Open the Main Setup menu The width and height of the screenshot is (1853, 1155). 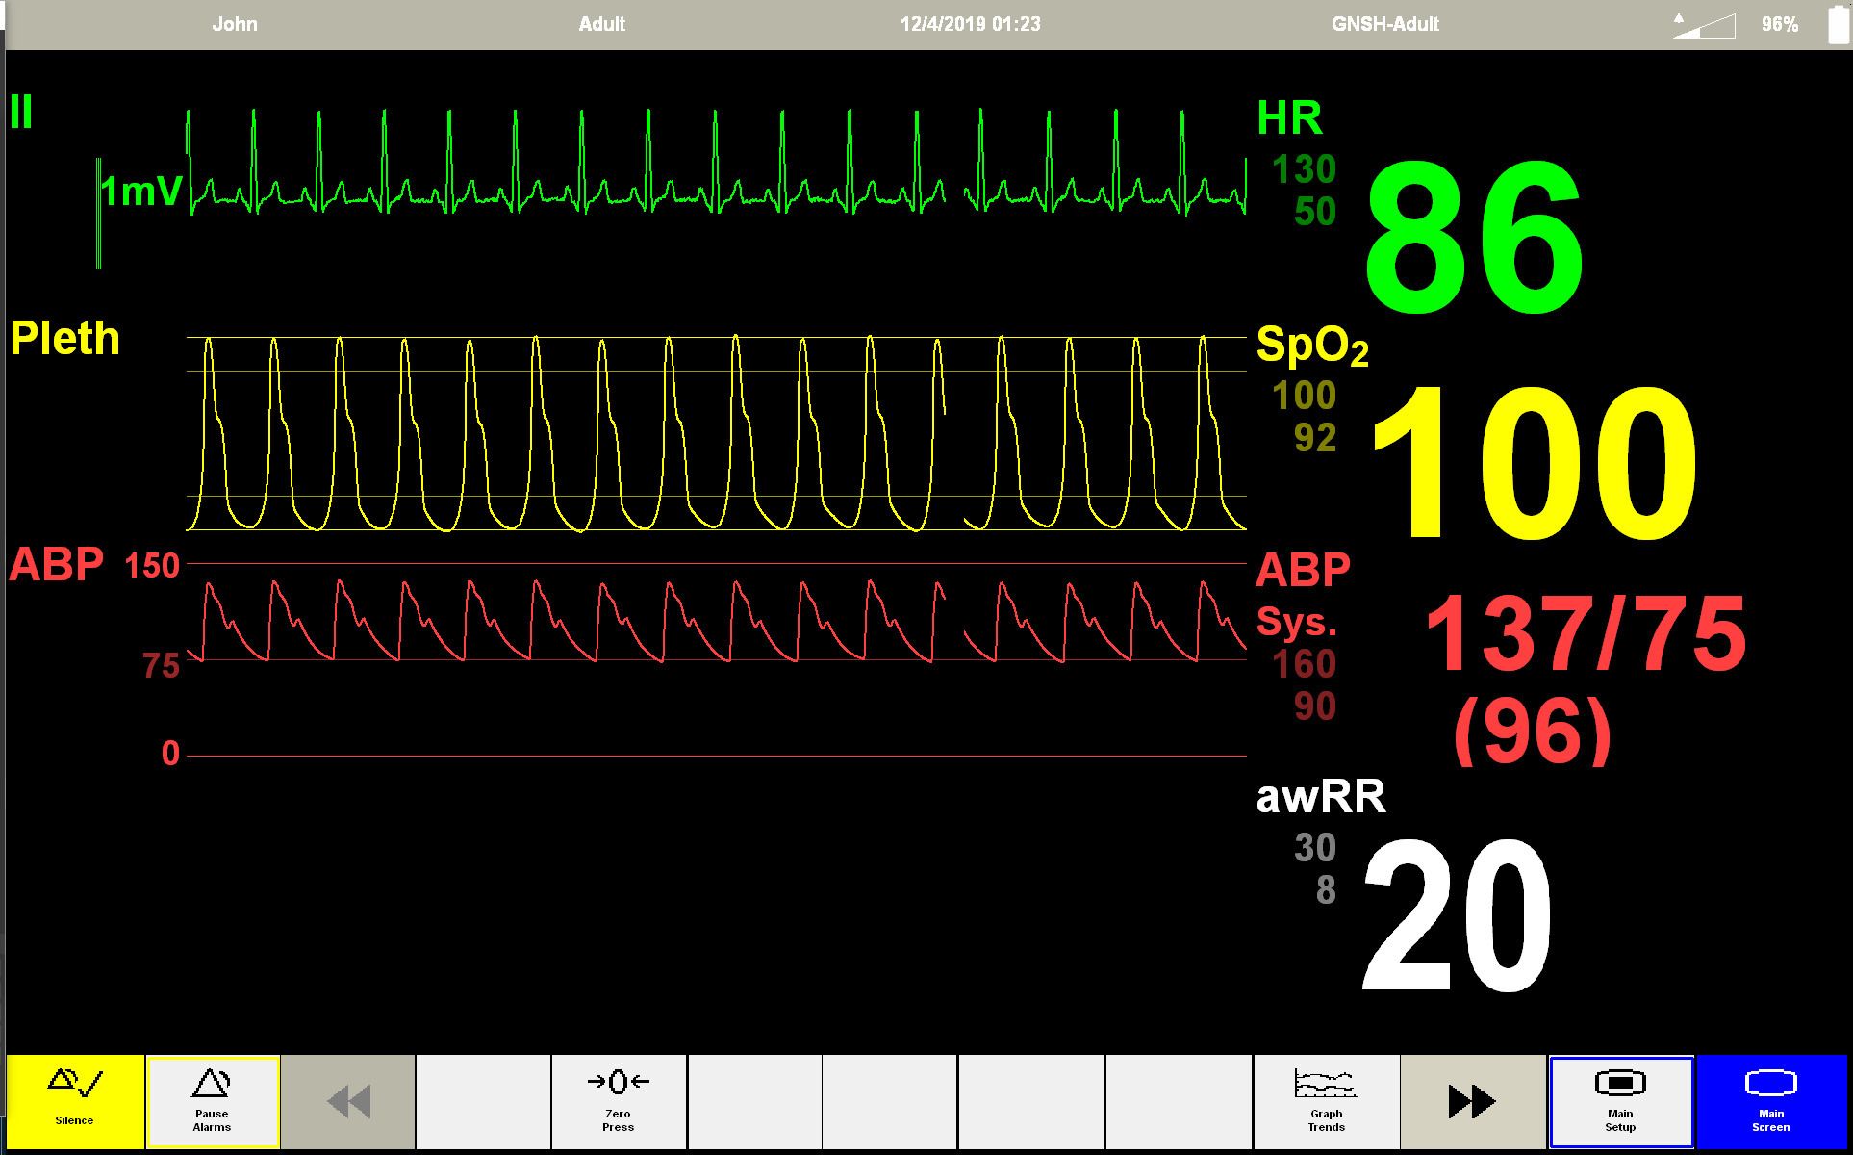tap(1620, 1101)
